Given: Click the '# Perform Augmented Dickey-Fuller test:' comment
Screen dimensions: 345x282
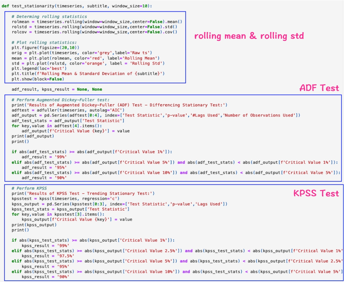Looking at the screenshot, I should (x=60, y=99).
